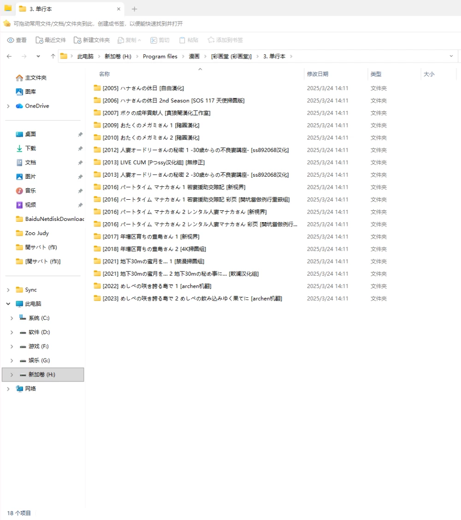
Task: Sort by 大小 column header
Action: (x=429, y=74)
